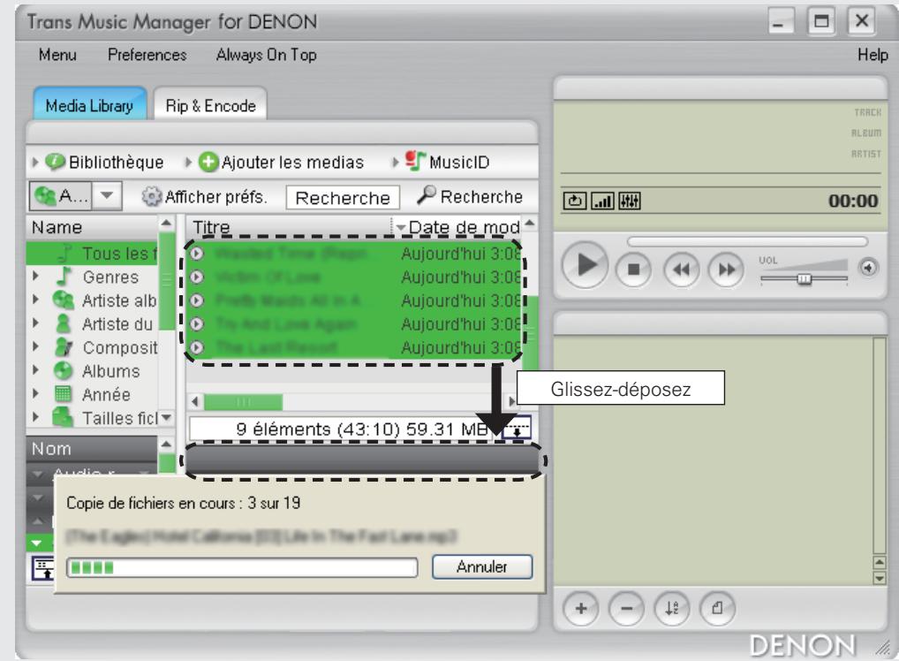899x661 pixels.
Task: Click the Afficher préfs. gear icon
Action: point(151,197)
